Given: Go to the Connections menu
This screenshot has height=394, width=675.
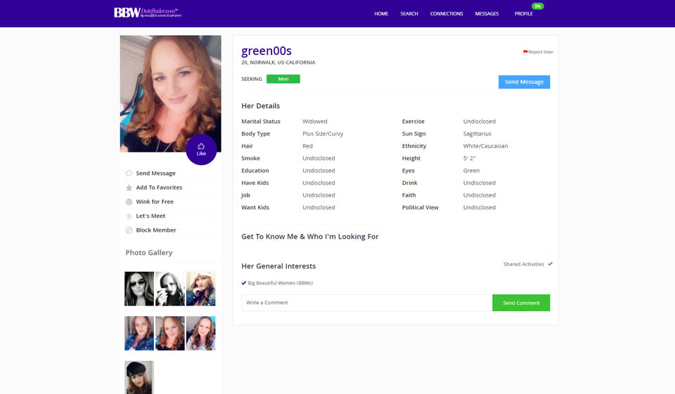Looking at the screenshot, I should pyautogui.click(x=446, y=13).
